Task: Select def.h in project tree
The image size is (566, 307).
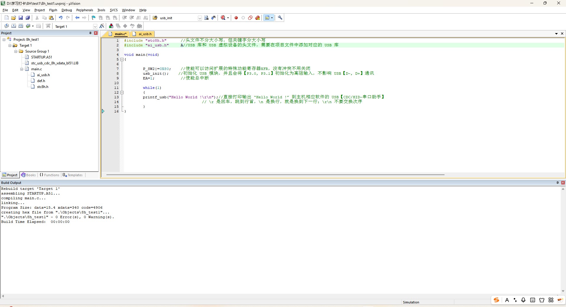Action: pos(41,81)
